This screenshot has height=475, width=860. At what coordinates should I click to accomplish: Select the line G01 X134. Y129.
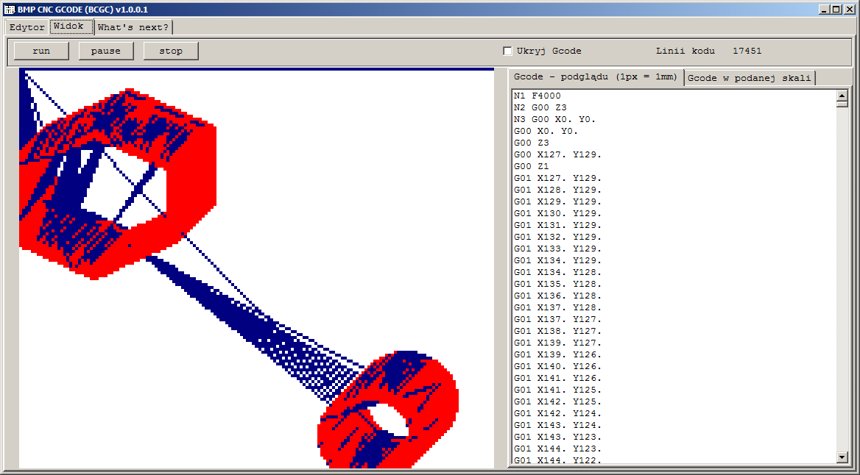558,260
